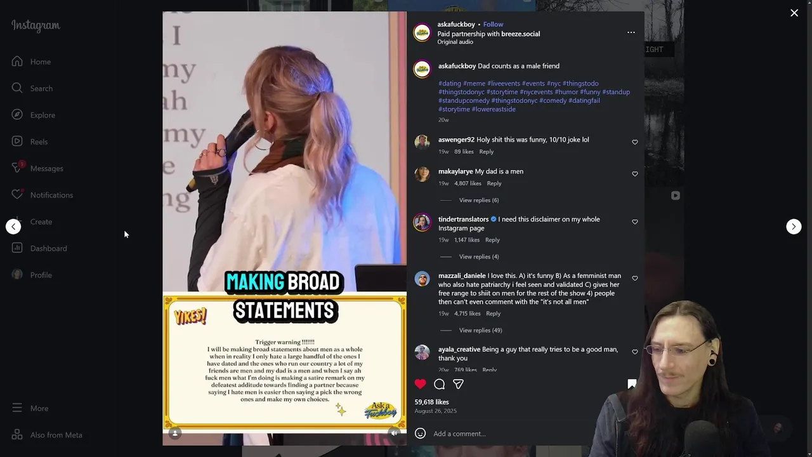Like aswenger92's comment heart
The width and height of the screenshot is (812, 457).
click(634, 142)
